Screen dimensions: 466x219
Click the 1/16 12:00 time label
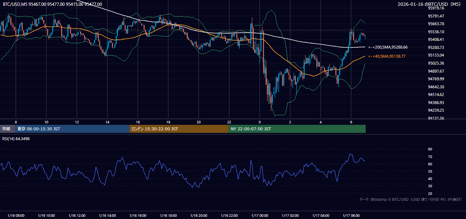point(77,216)
